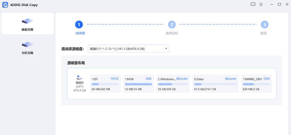This screenshot has height=135, width=291.
Task: Click the D:Data usage bar
Action: pos(216,84)
